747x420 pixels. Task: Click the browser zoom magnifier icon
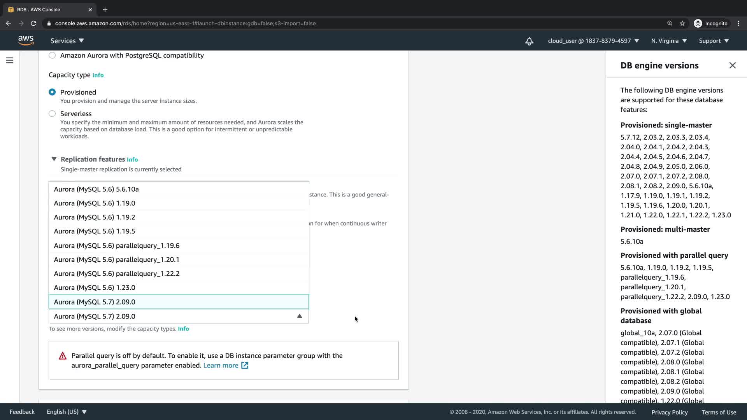tap(670, 23)
